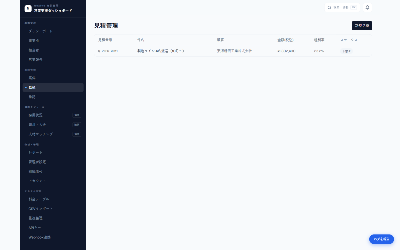400x250 pixels.
Task: Click the 下書き status badge
Action: pos(346,51)
